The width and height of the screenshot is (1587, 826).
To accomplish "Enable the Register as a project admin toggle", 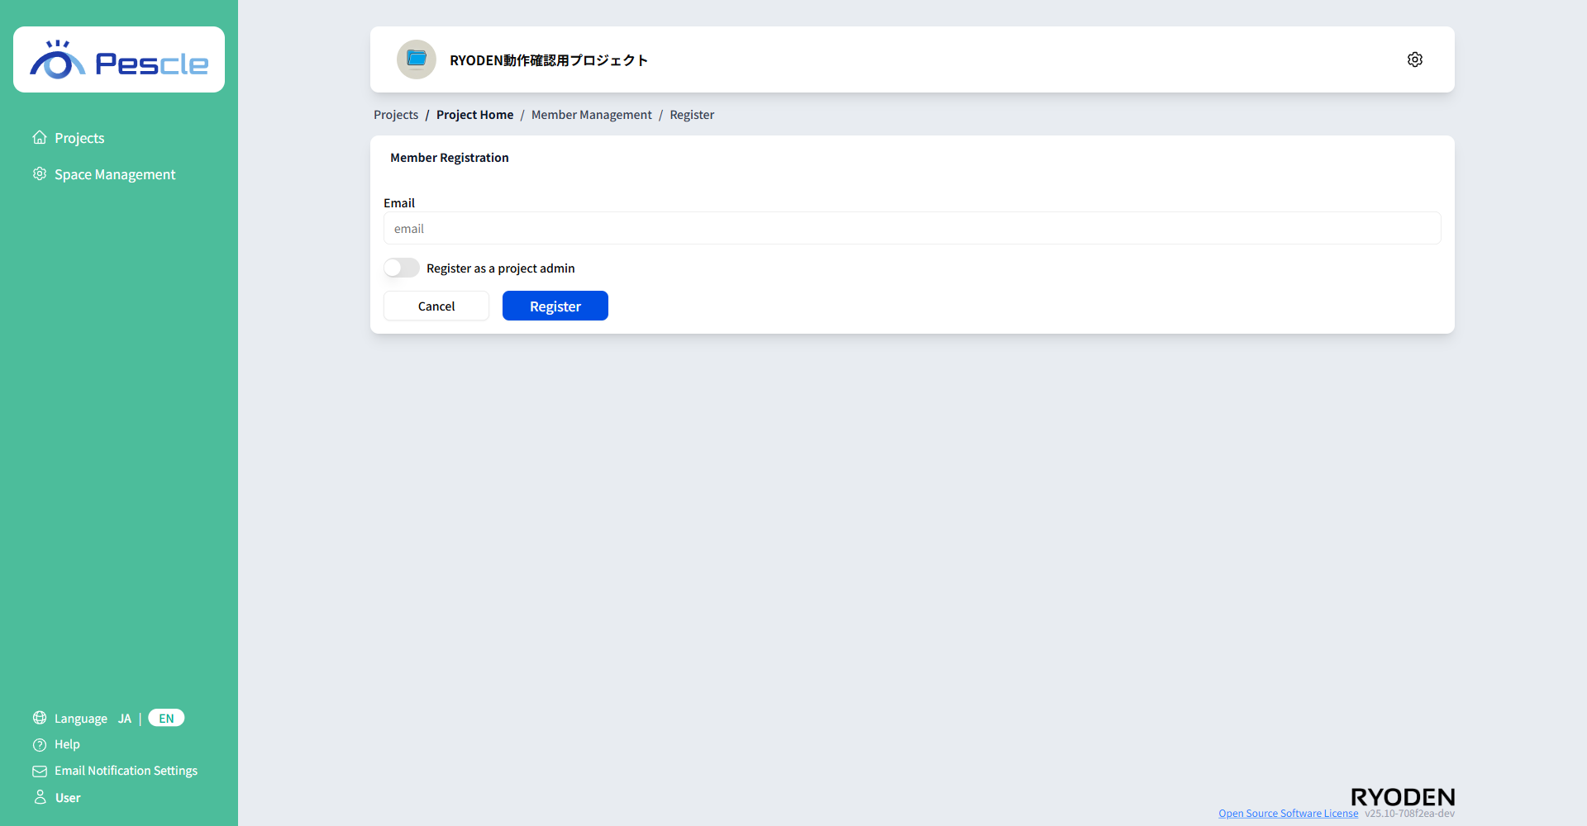I will pyautogui.click(x=400, y=268).
